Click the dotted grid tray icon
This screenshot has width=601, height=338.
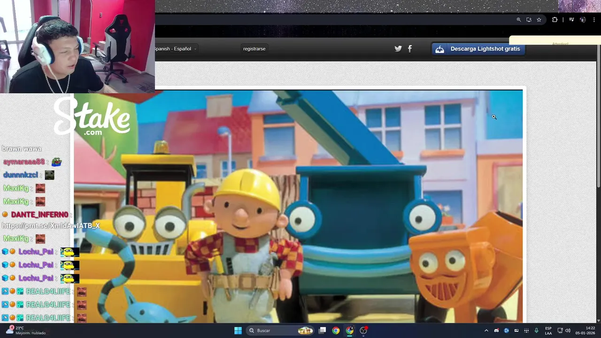(526, 330)
